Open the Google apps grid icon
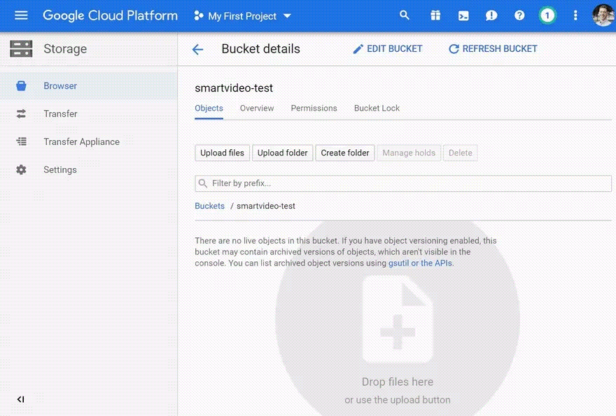 (x=435, y=15)
